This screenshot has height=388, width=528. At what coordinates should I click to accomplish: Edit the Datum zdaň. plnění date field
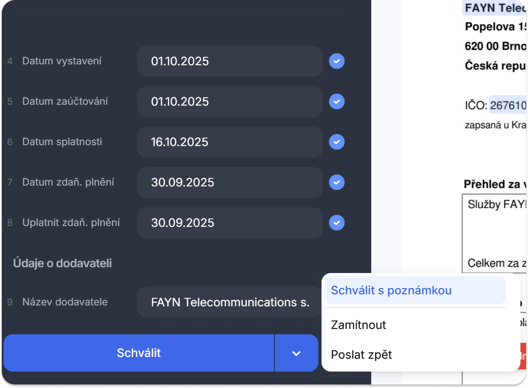[230, 182]
